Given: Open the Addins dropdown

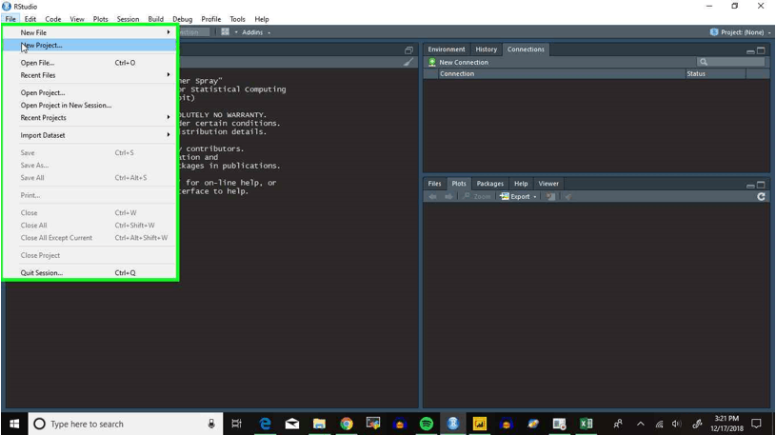Looking at the screenshot, I should tap(256, 32).
